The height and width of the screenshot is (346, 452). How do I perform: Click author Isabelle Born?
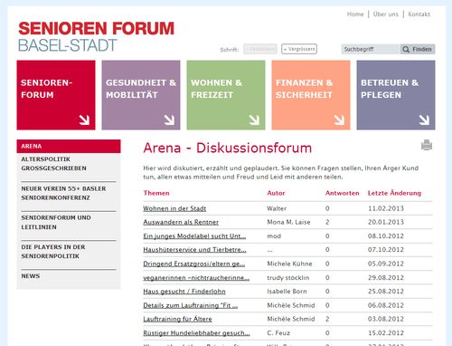[x=287, y=292]
